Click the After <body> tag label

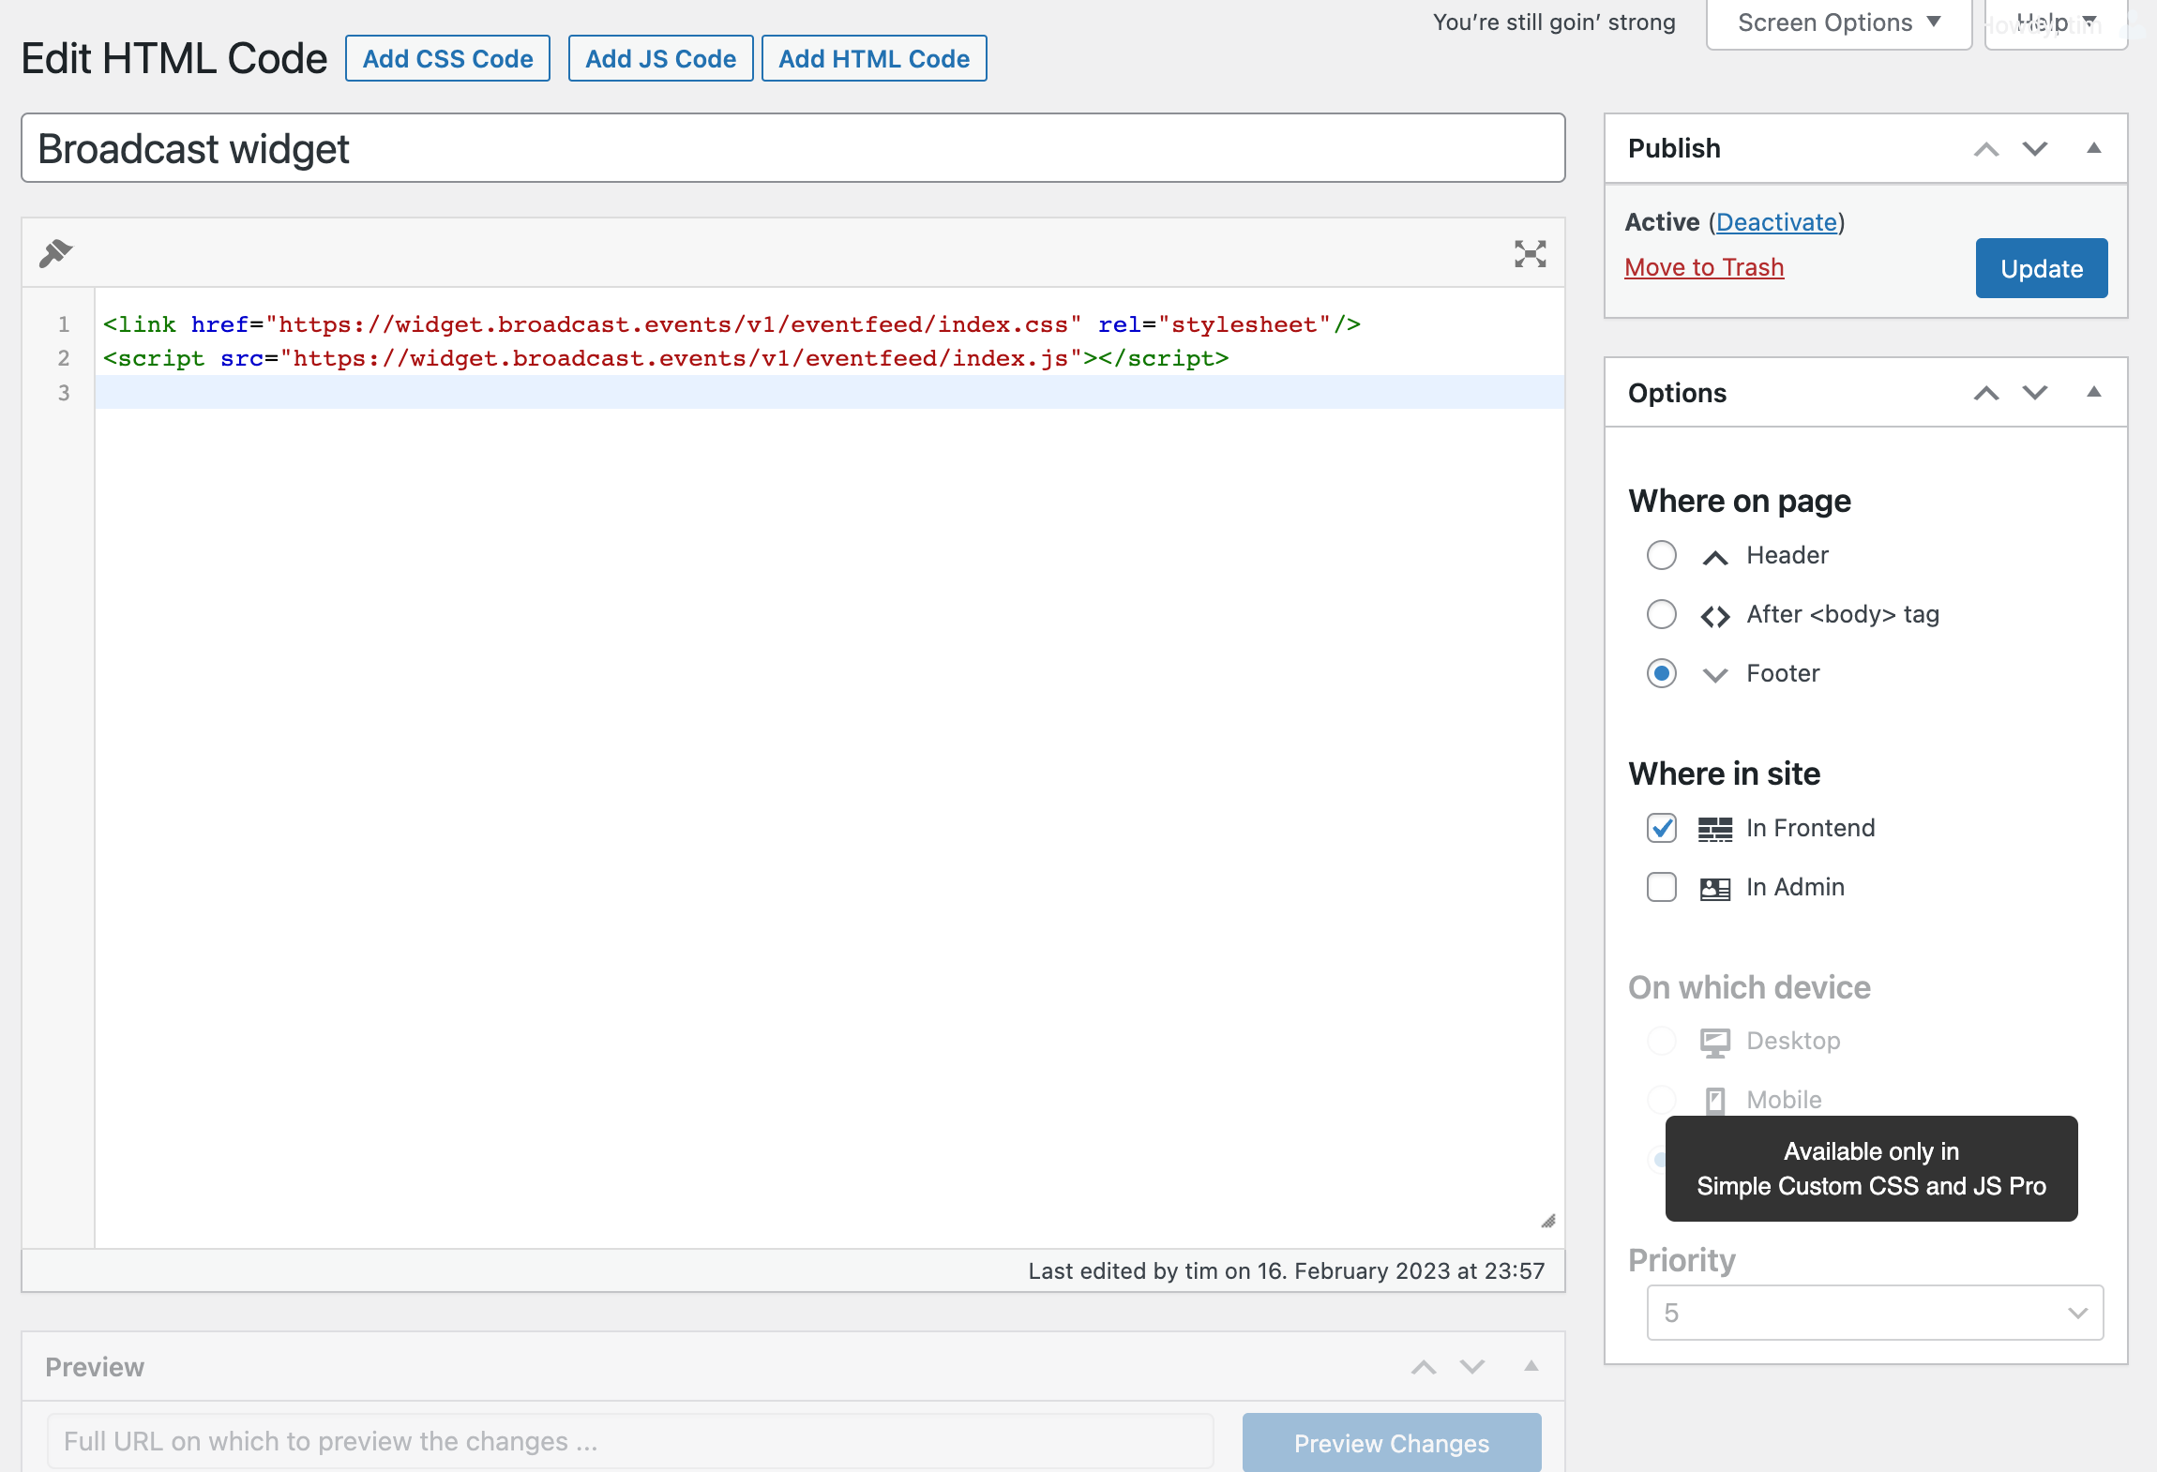click(x=1843, y=614)
